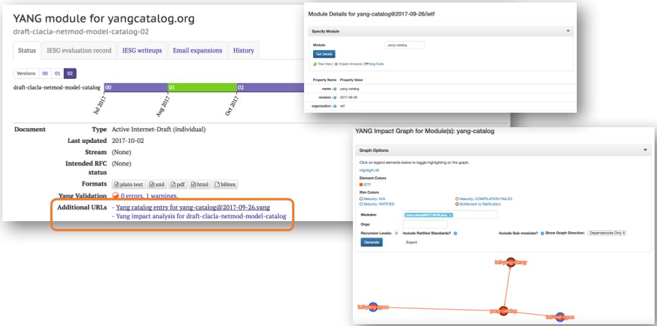Click the info icon beside organization property
Screen dimensions: 657x326
335,106
